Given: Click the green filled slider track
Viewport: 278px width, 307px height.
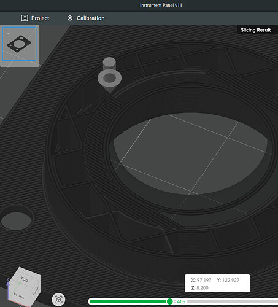Looking at the screenshot, I should (x=128, y=301).
